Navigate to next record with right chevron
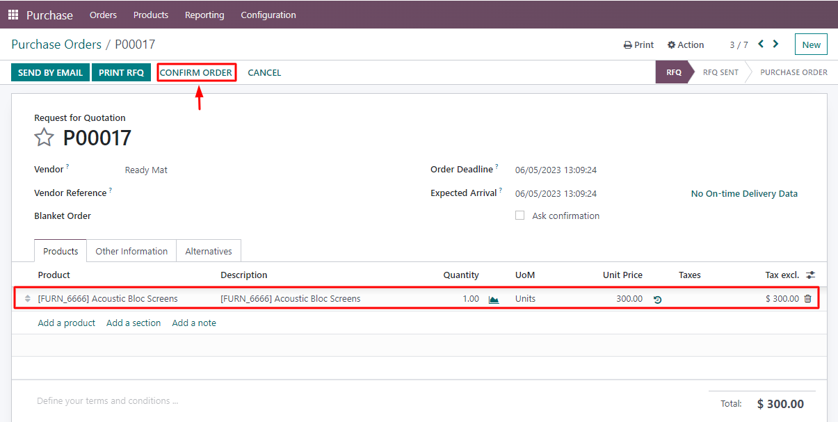This screenshot has width=838, height=422. click(775, 43)
